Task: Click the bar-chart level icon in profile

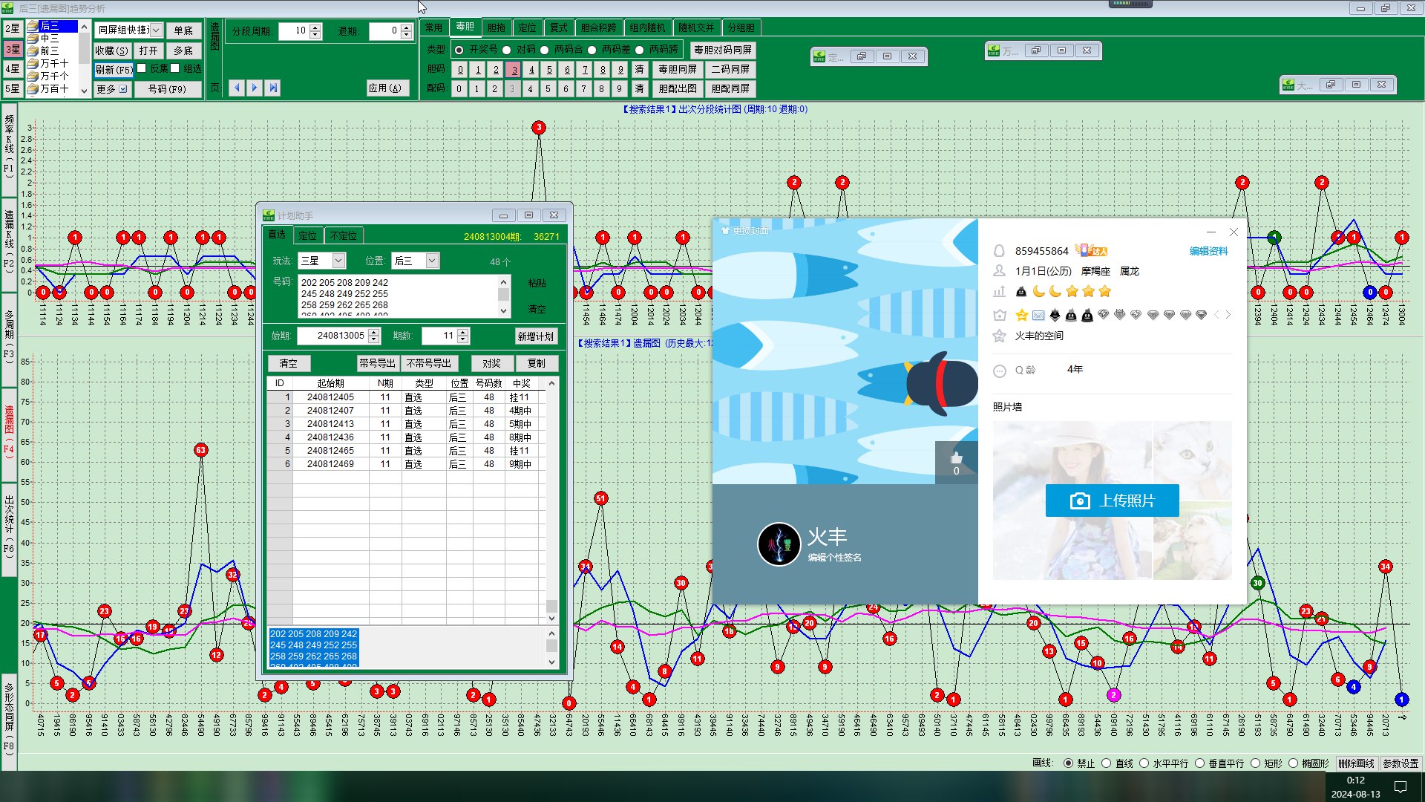Action: [x=1000, y=291]
